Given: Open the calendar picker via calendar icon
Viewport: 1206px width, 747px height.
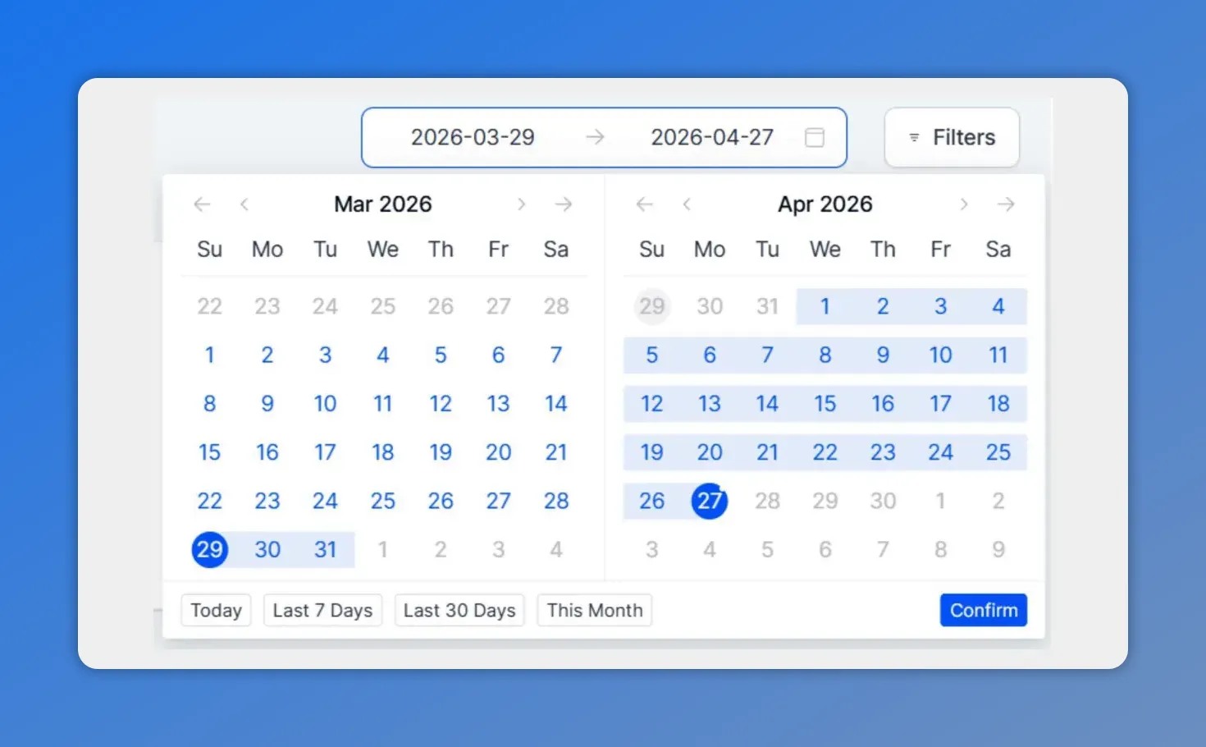Looking at the screenshot, I should [x=815, y=137].
